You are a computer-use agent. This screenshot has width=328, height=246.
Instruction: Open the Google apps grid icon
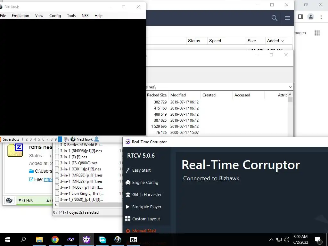(317, 33)
